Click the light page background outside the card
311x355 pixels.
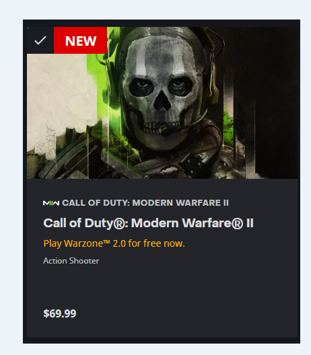point(155,9)
